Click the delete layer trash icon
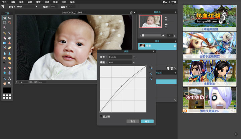 (171, 68)
